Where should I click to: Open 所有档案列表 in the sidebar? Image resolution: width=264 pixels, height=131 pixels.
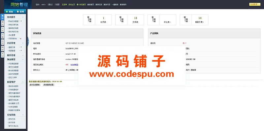(x=13, y=25)
